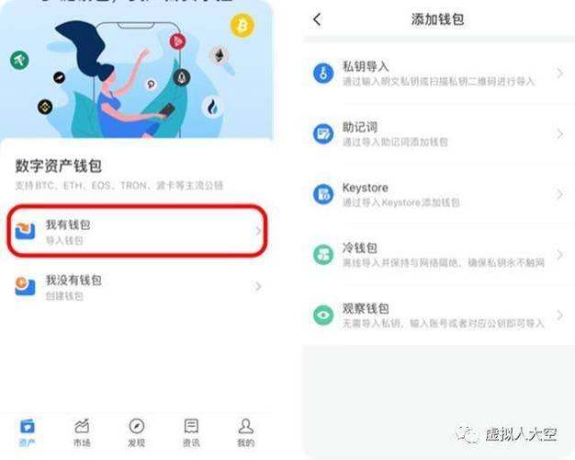
Task: Select the 助记词 mnemonic icon
Action: pos(323,133)
